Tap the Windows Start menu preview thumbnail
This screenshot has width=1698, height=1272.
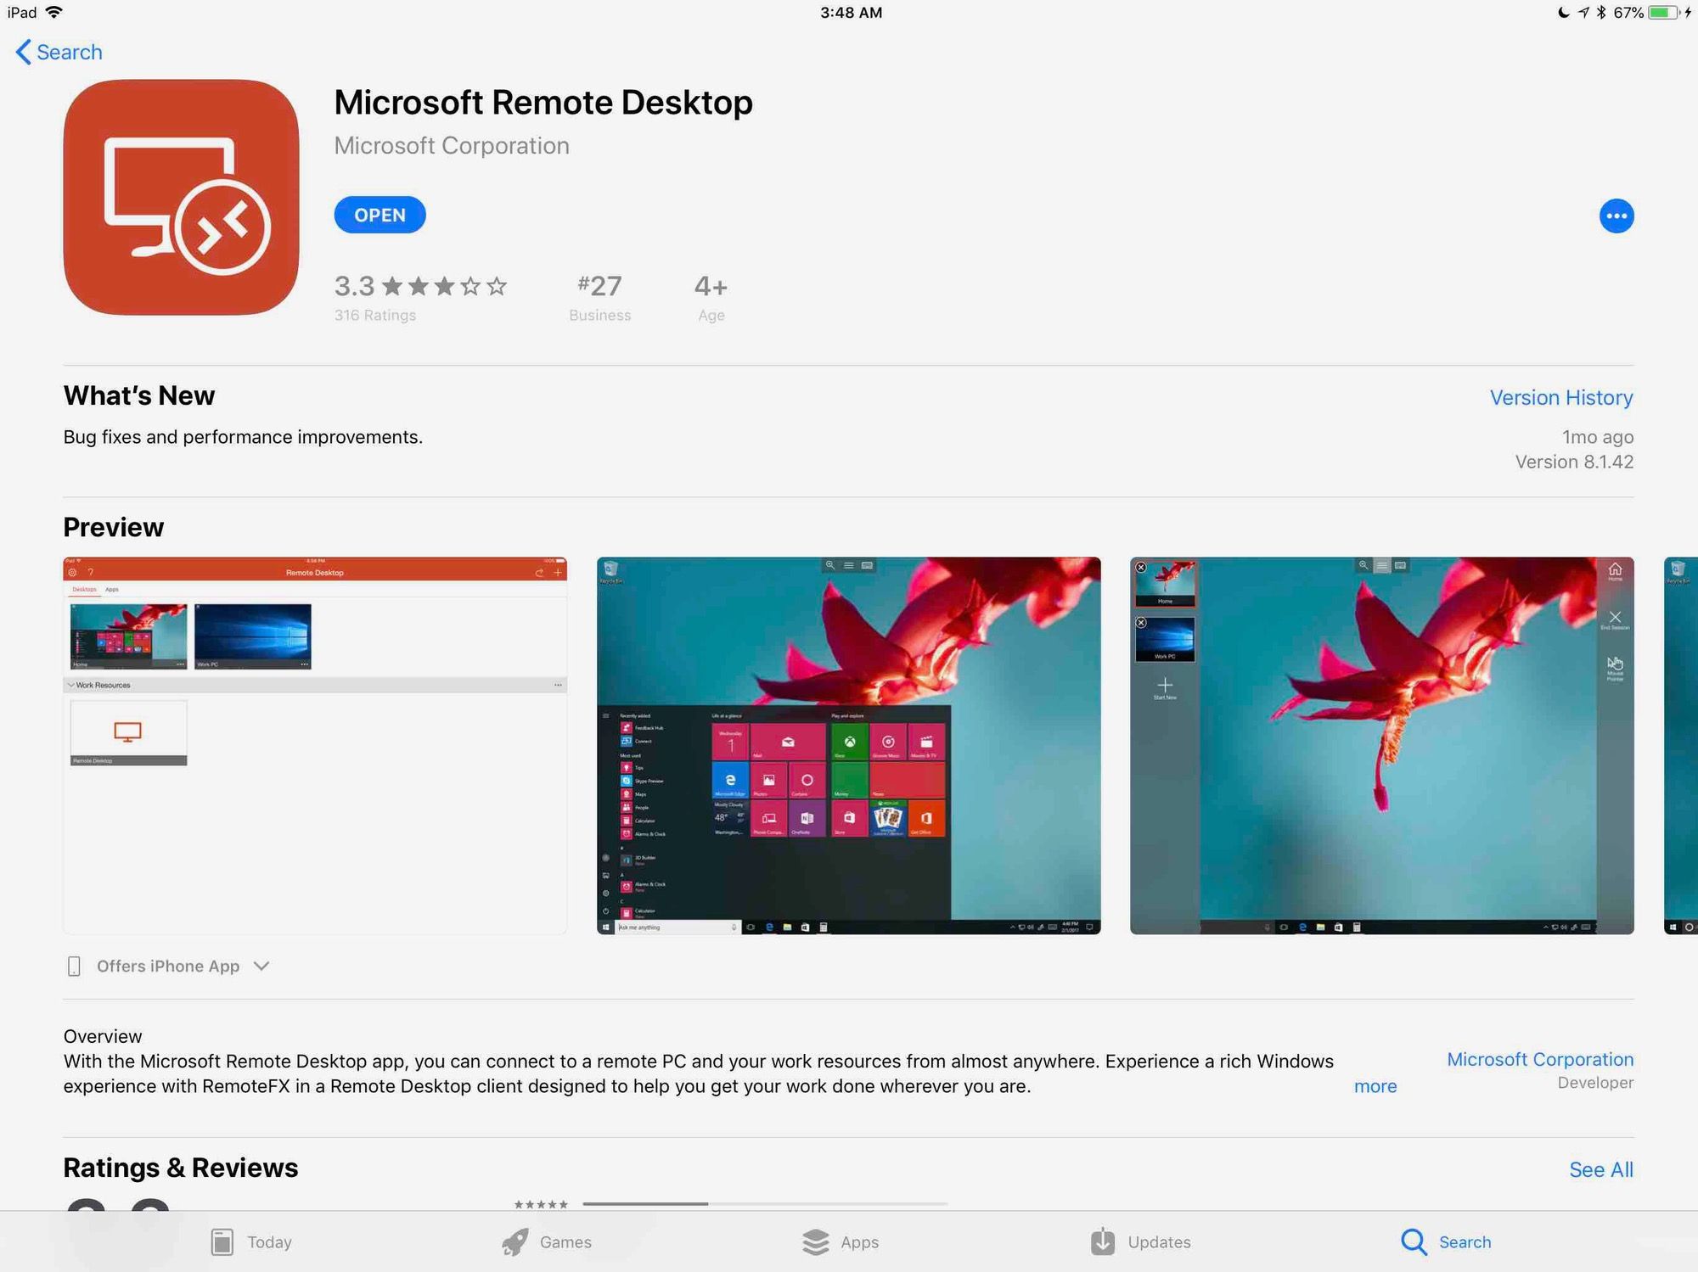coord(851,746)
